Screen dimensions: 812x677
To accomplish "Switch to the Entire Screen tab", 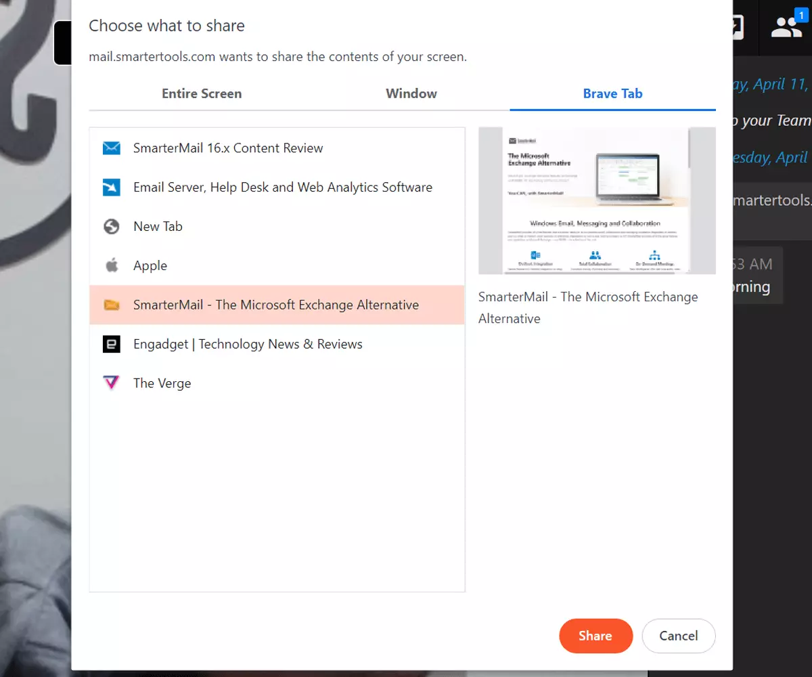I will pyautogui.click(x=202, y=93).
